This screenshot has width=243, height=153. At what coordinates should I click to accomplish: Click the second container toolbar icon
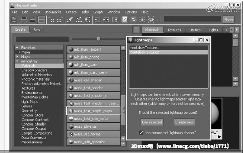point(133,20)
